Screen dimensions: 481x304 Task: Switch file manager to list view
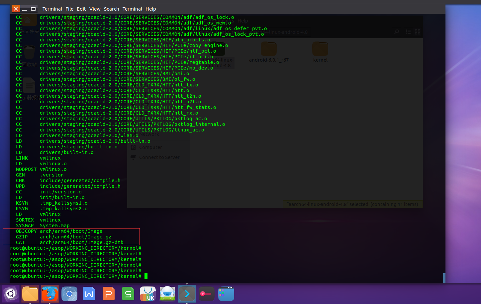click(x=409, y=32)
